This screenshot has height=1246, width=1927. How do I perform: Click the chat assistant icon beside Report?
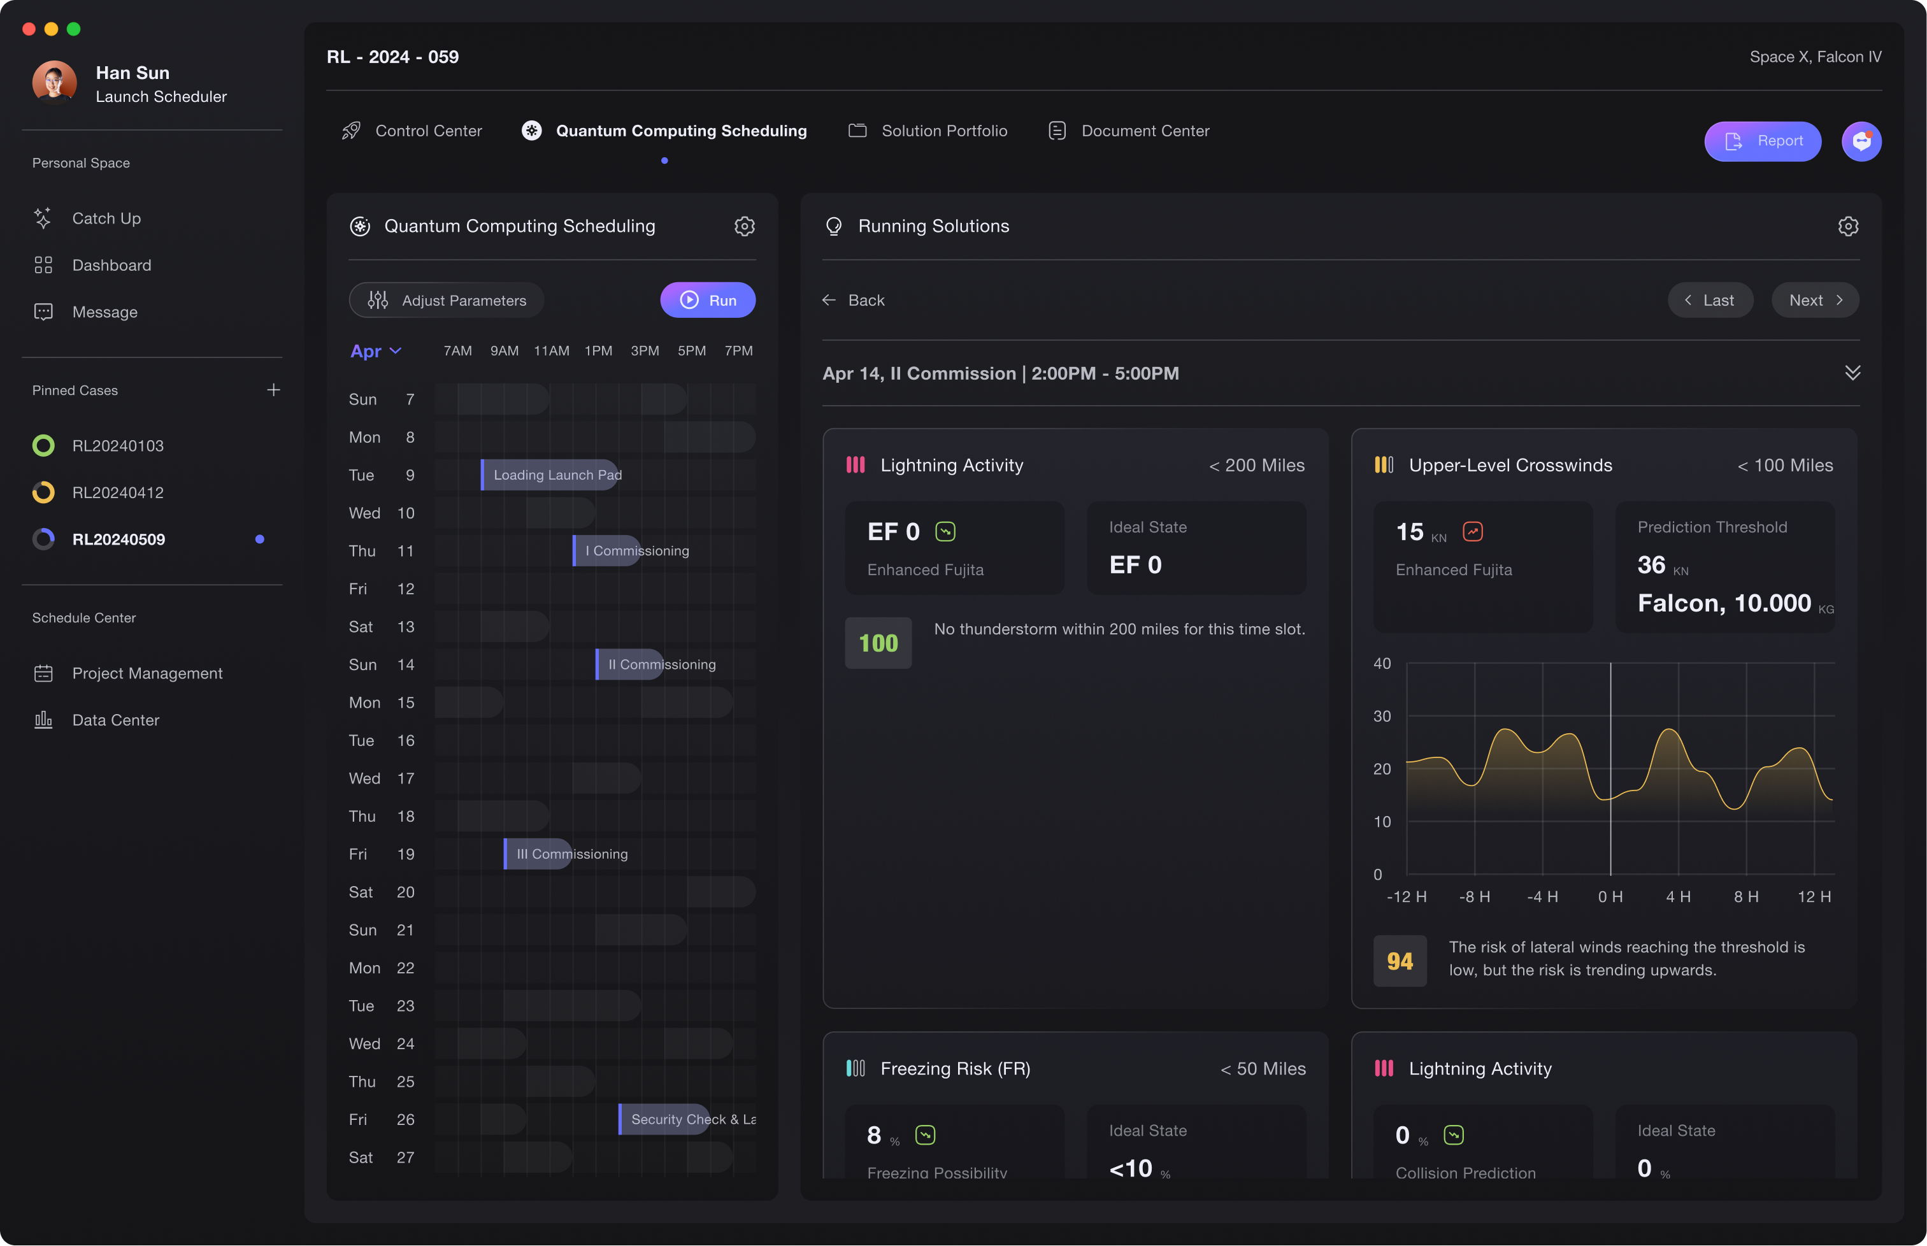[1861, 141]
